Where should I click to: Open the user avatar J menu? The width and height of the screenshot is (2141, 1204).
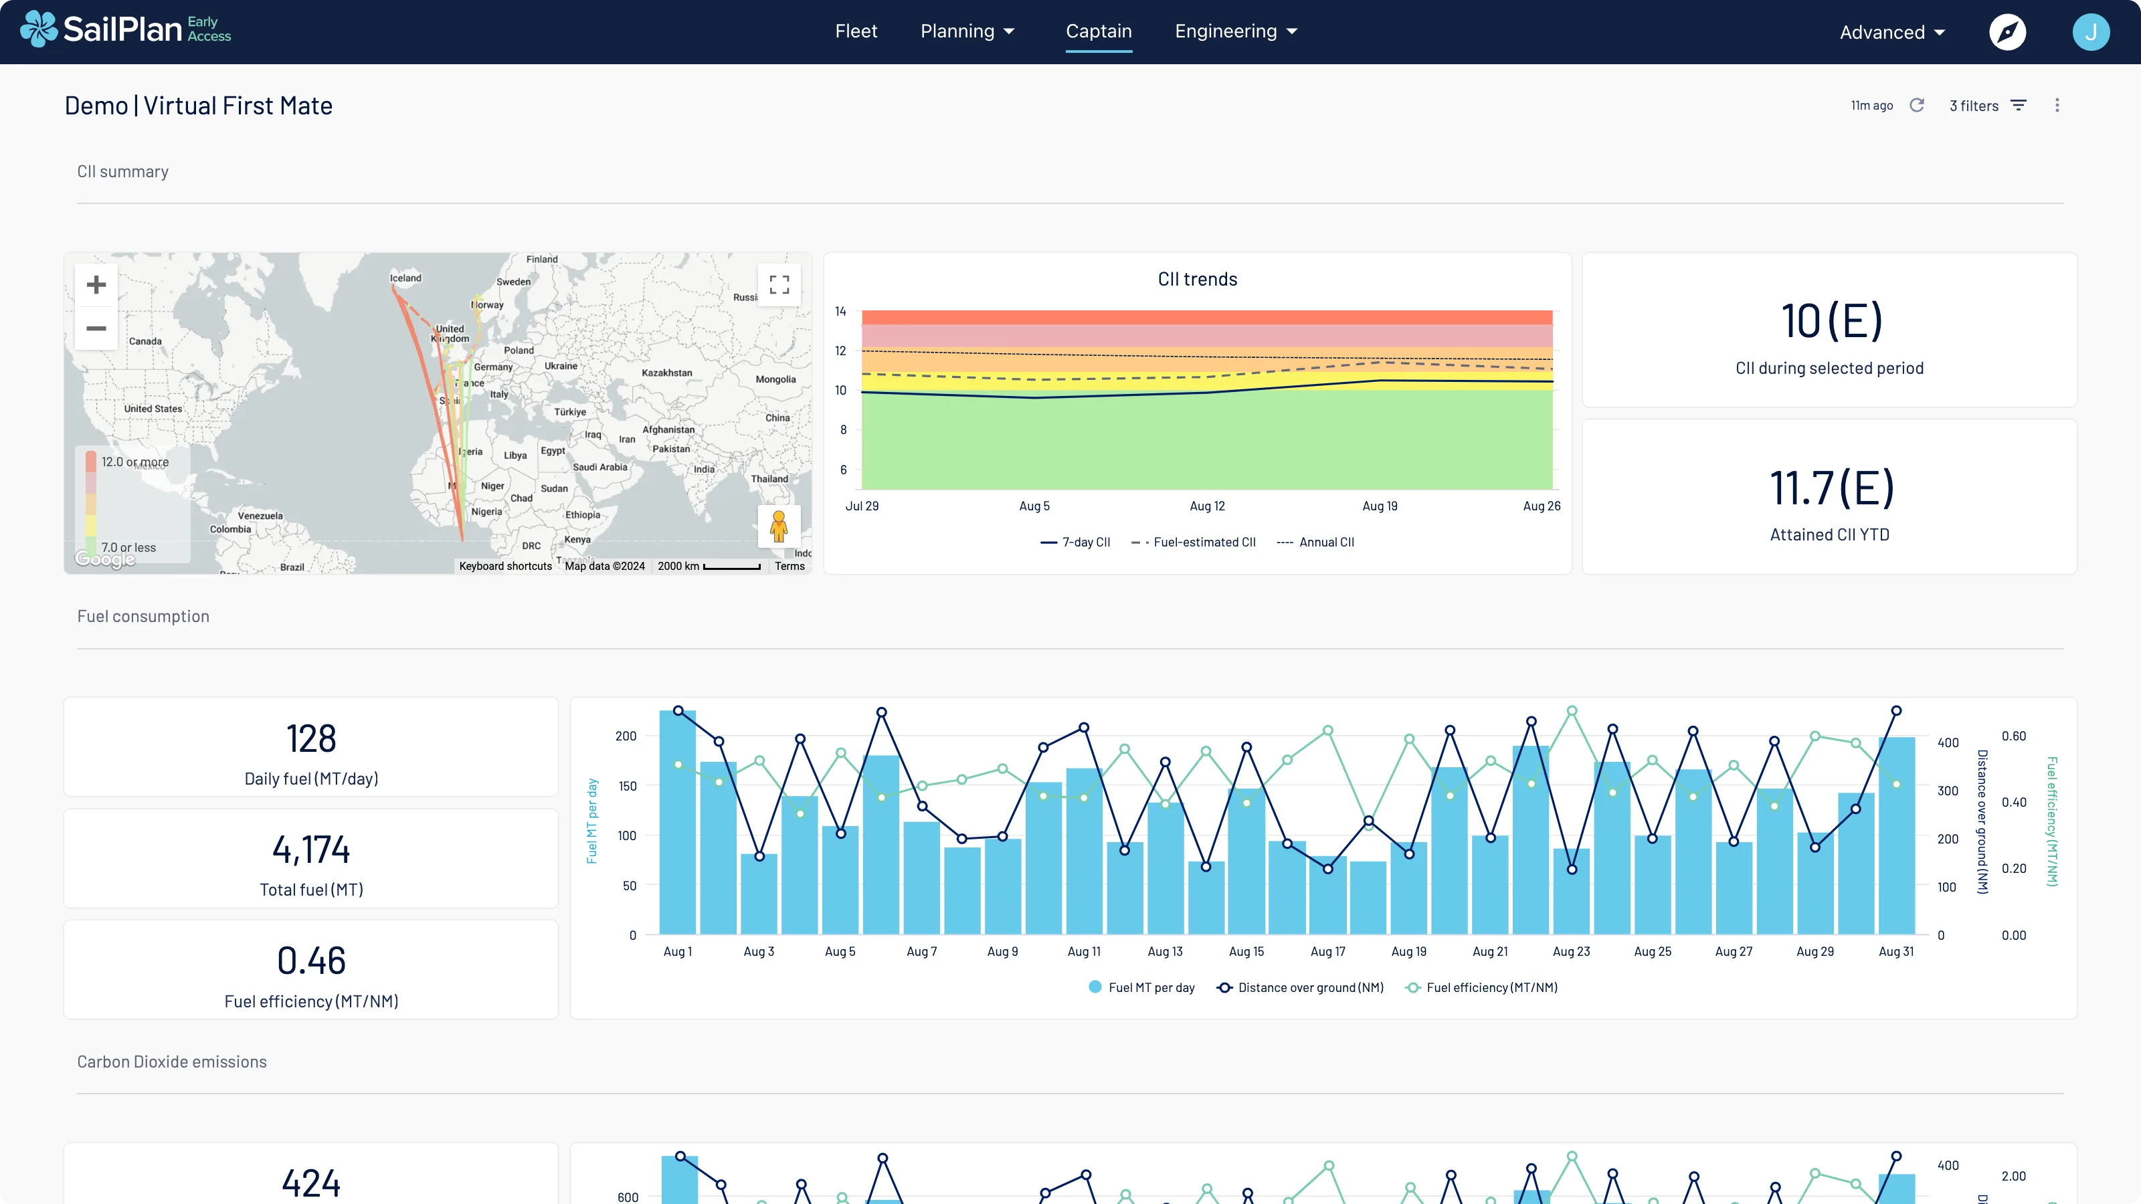click(2091, 32)
